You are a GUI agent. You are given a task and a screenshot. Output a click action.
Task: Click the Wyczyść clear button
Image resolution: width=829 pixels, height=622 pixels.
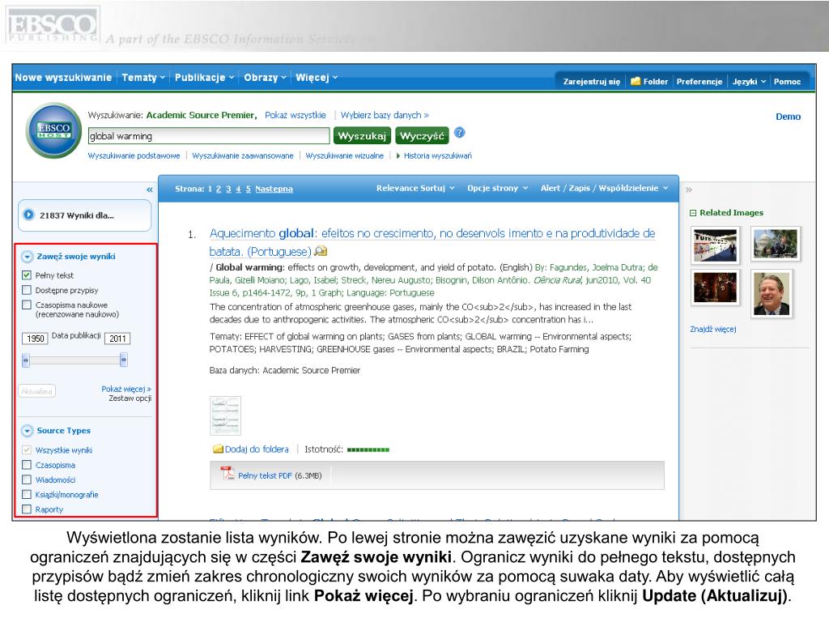[x=422, y=136]
